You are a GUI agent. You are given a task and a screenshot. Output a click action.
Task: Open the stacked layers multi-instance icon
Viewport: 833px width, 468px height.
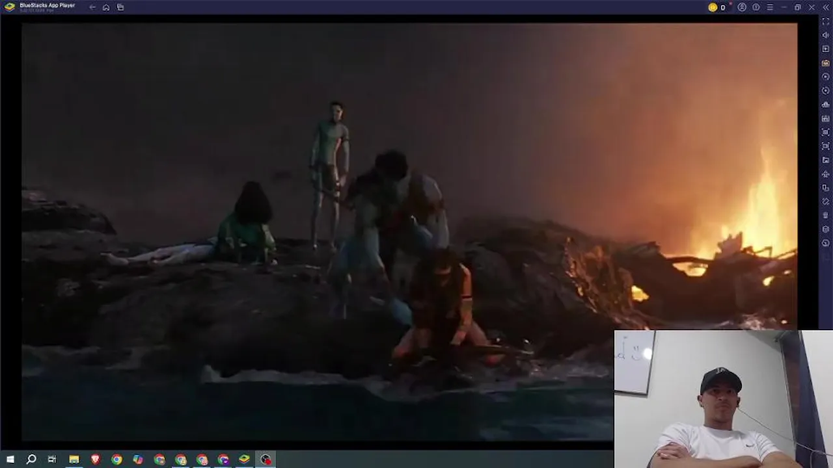tap(826, 229)
